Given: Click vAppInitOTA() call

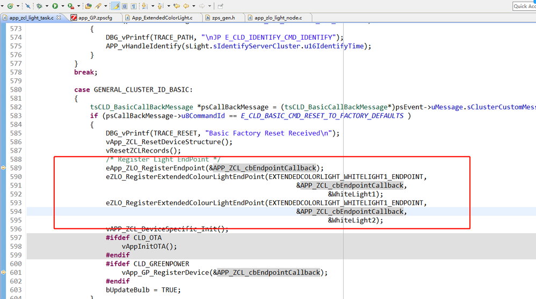Looking at the screenshot, I should (149, 246).
